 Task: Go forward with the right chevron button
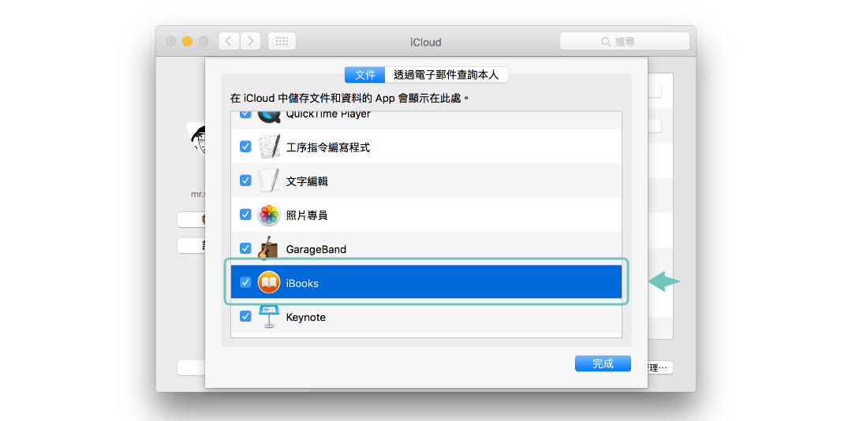pyautogui.click(x=250, y=41)
